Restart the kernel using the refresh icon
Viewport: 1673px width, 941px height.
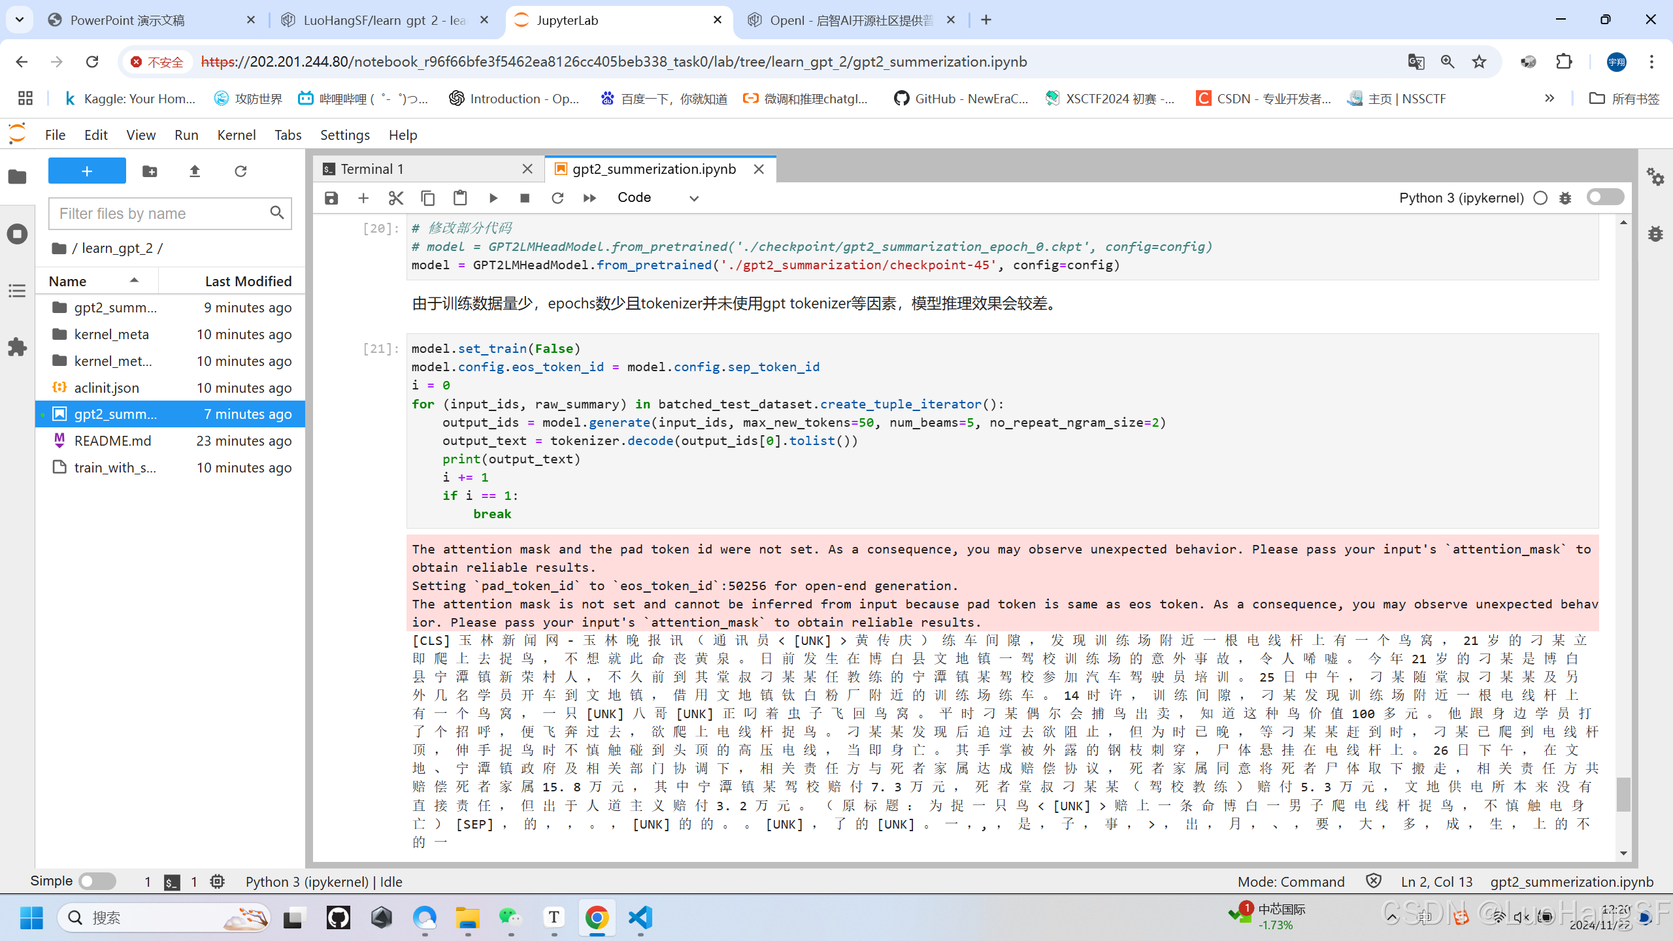(x=557, y=197)
